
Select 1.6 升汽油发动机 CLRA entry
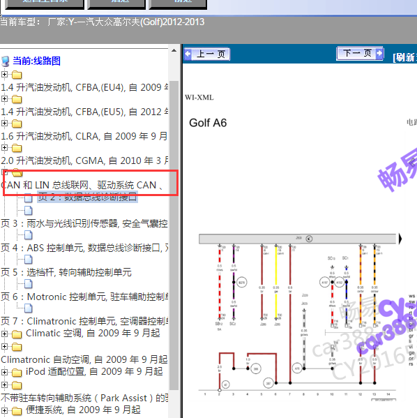(x=84, y=136)
